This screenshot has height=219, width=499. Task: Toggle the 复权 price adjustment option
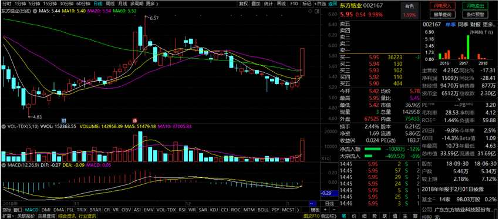point(244,4)
